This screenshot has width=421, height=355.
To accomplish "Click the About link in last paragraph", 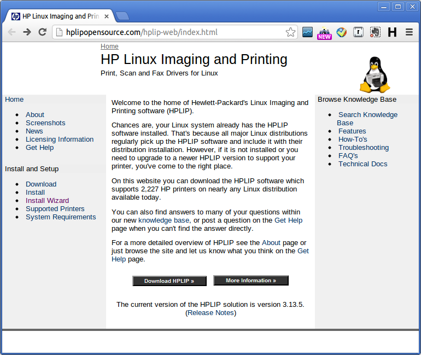I will click(x=271, y=243).
